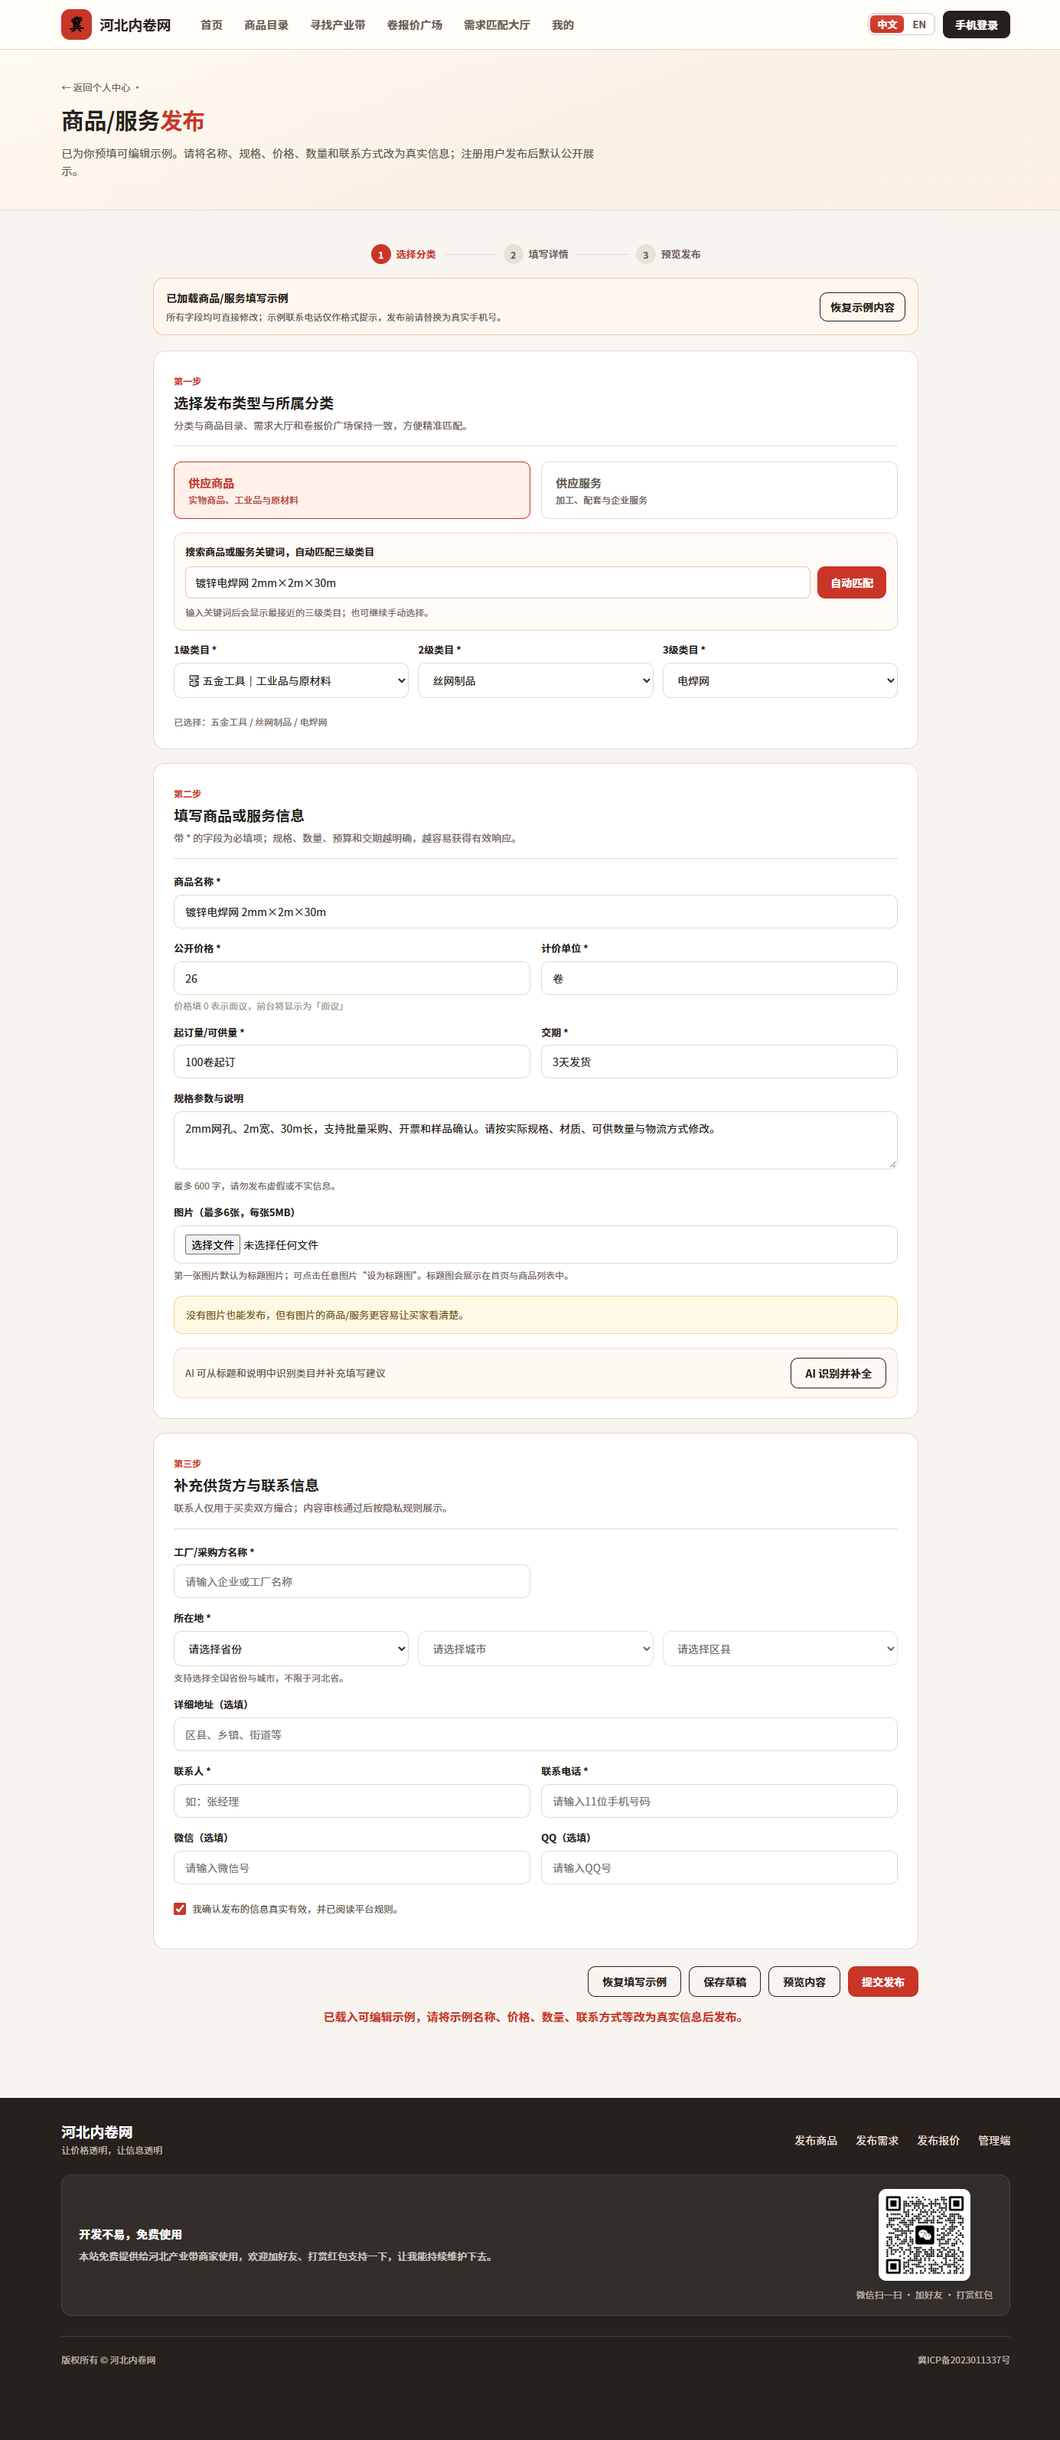
Task: Open 卷报价广场 in top navigation
Action: [414, 24]
